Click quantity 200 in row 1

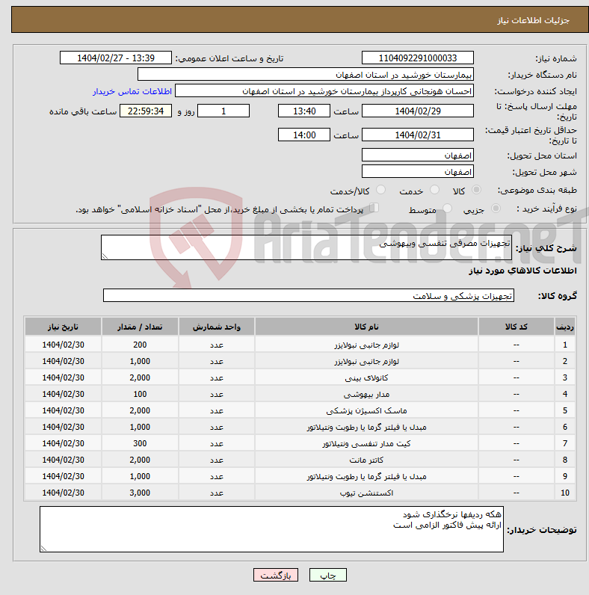pyautogui.click(x=140, y=345)
